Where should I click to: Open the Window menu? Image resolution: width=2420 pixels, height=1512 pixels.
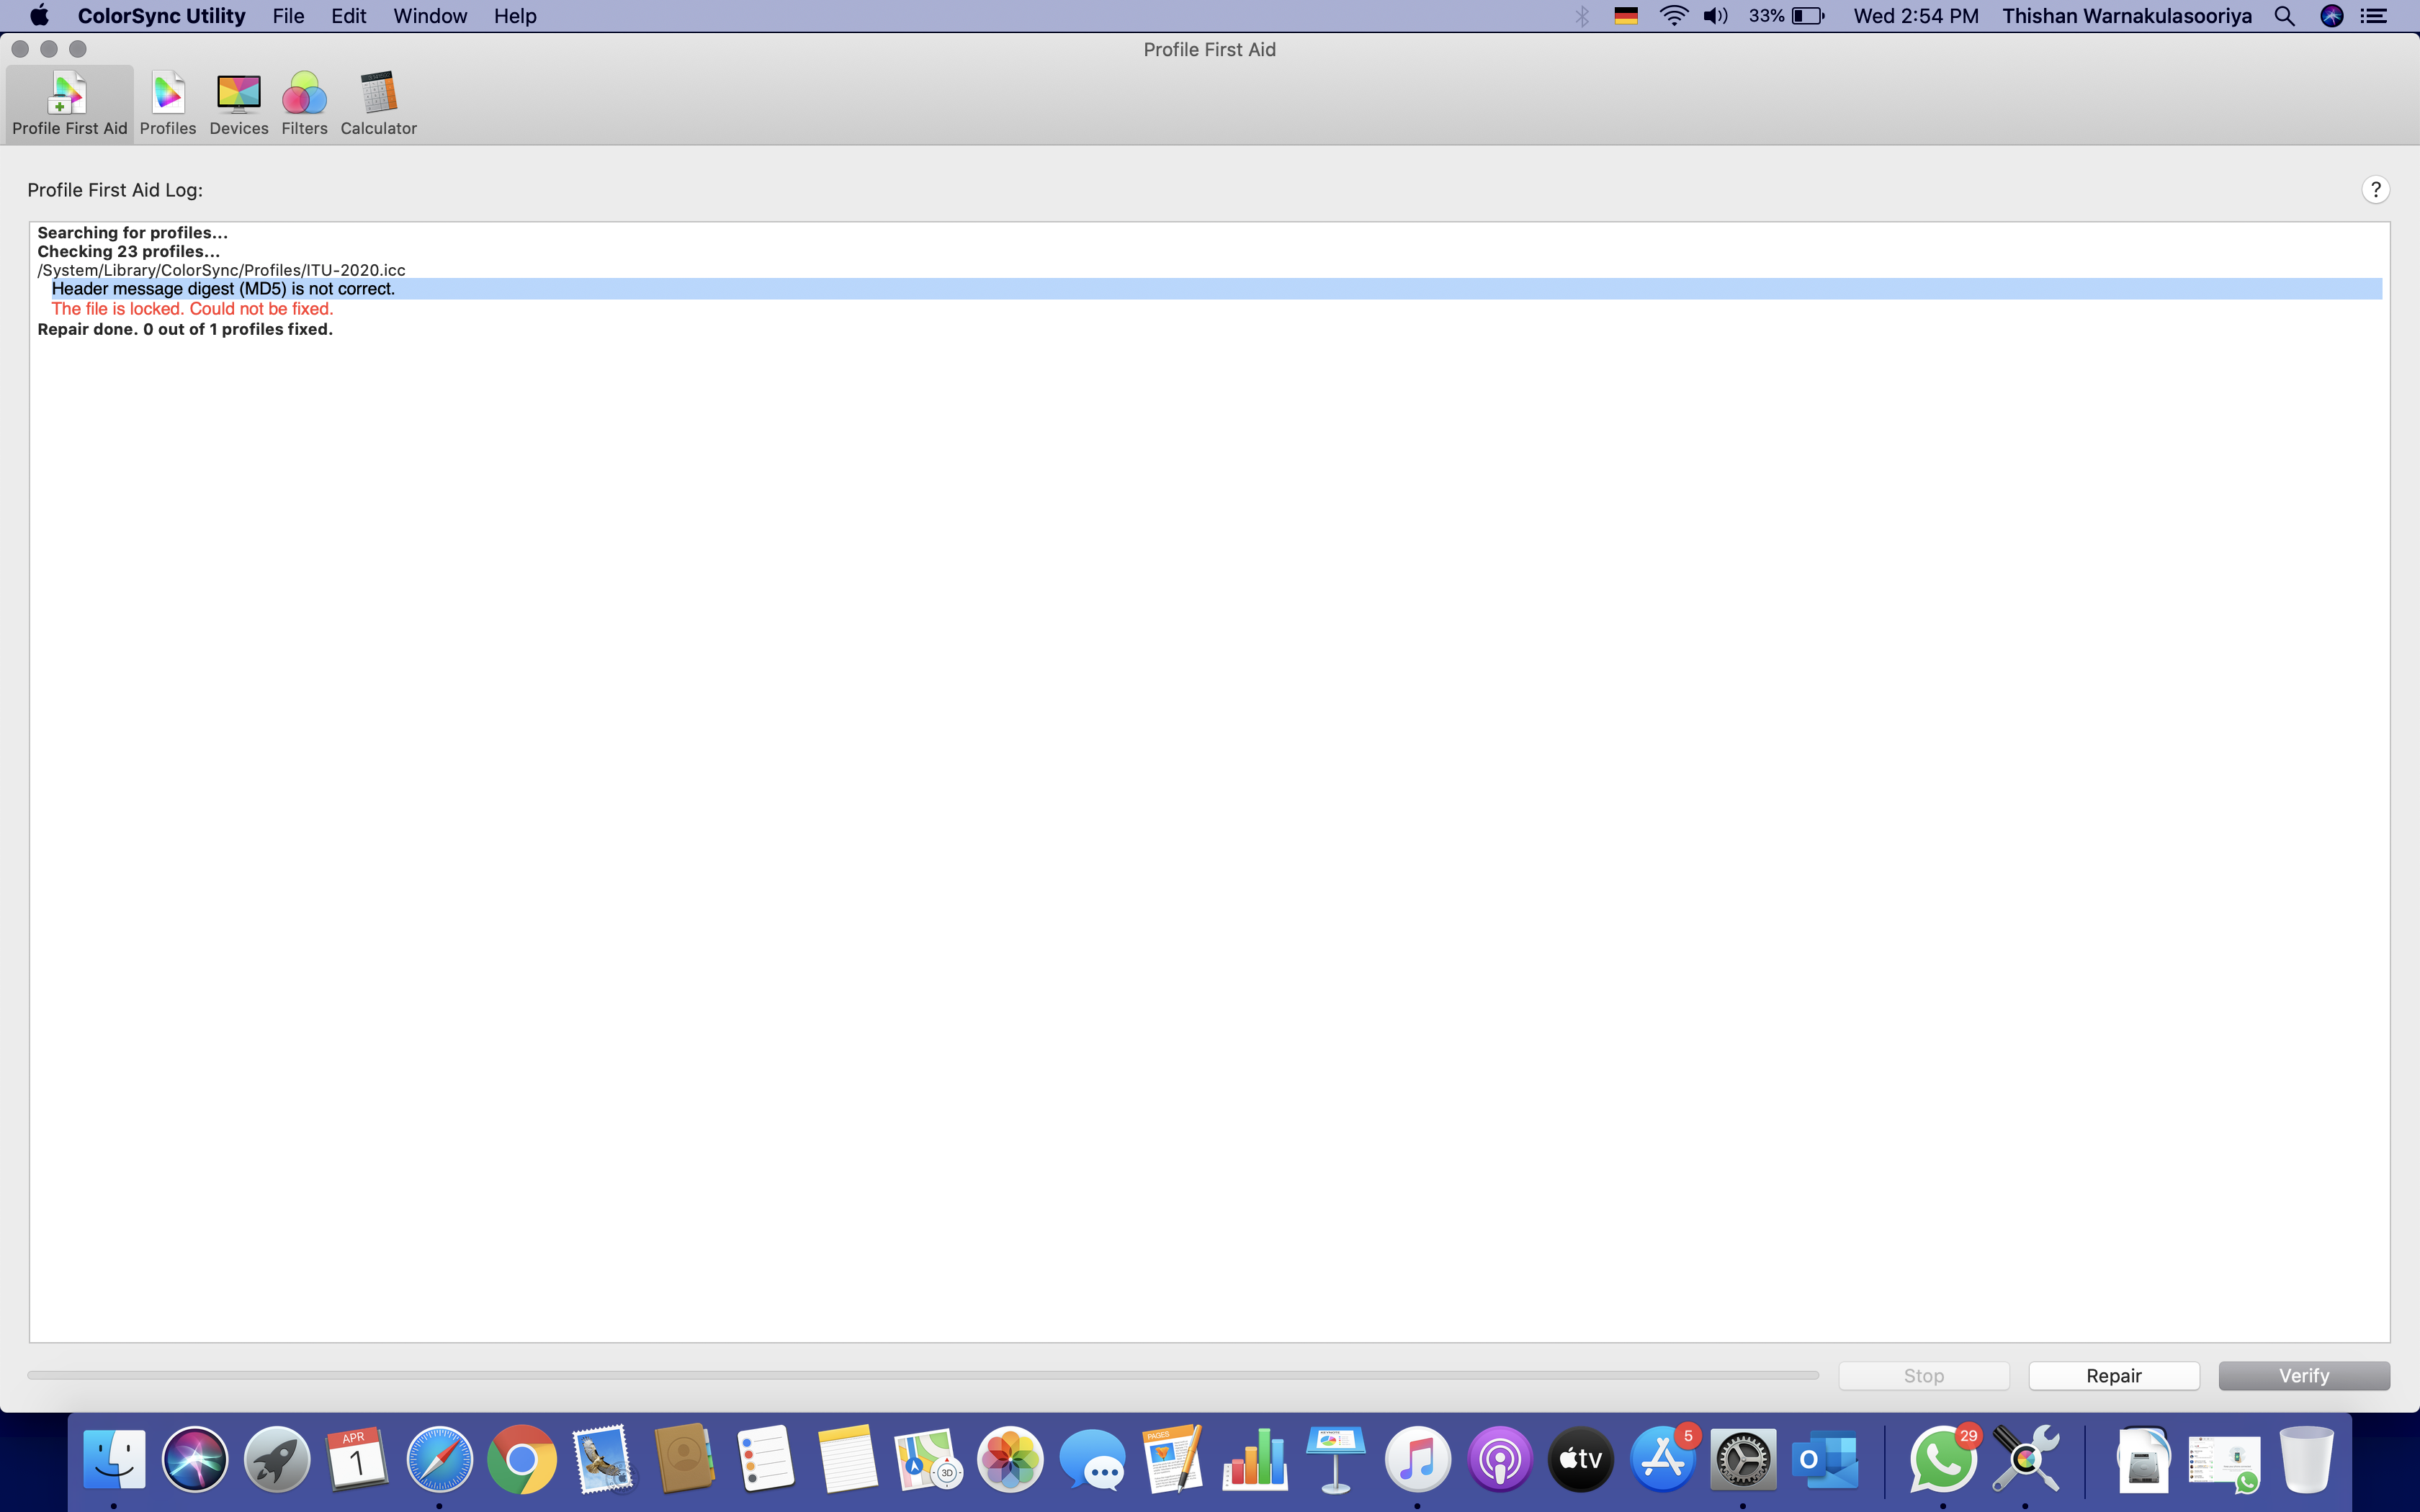[430, 16]
